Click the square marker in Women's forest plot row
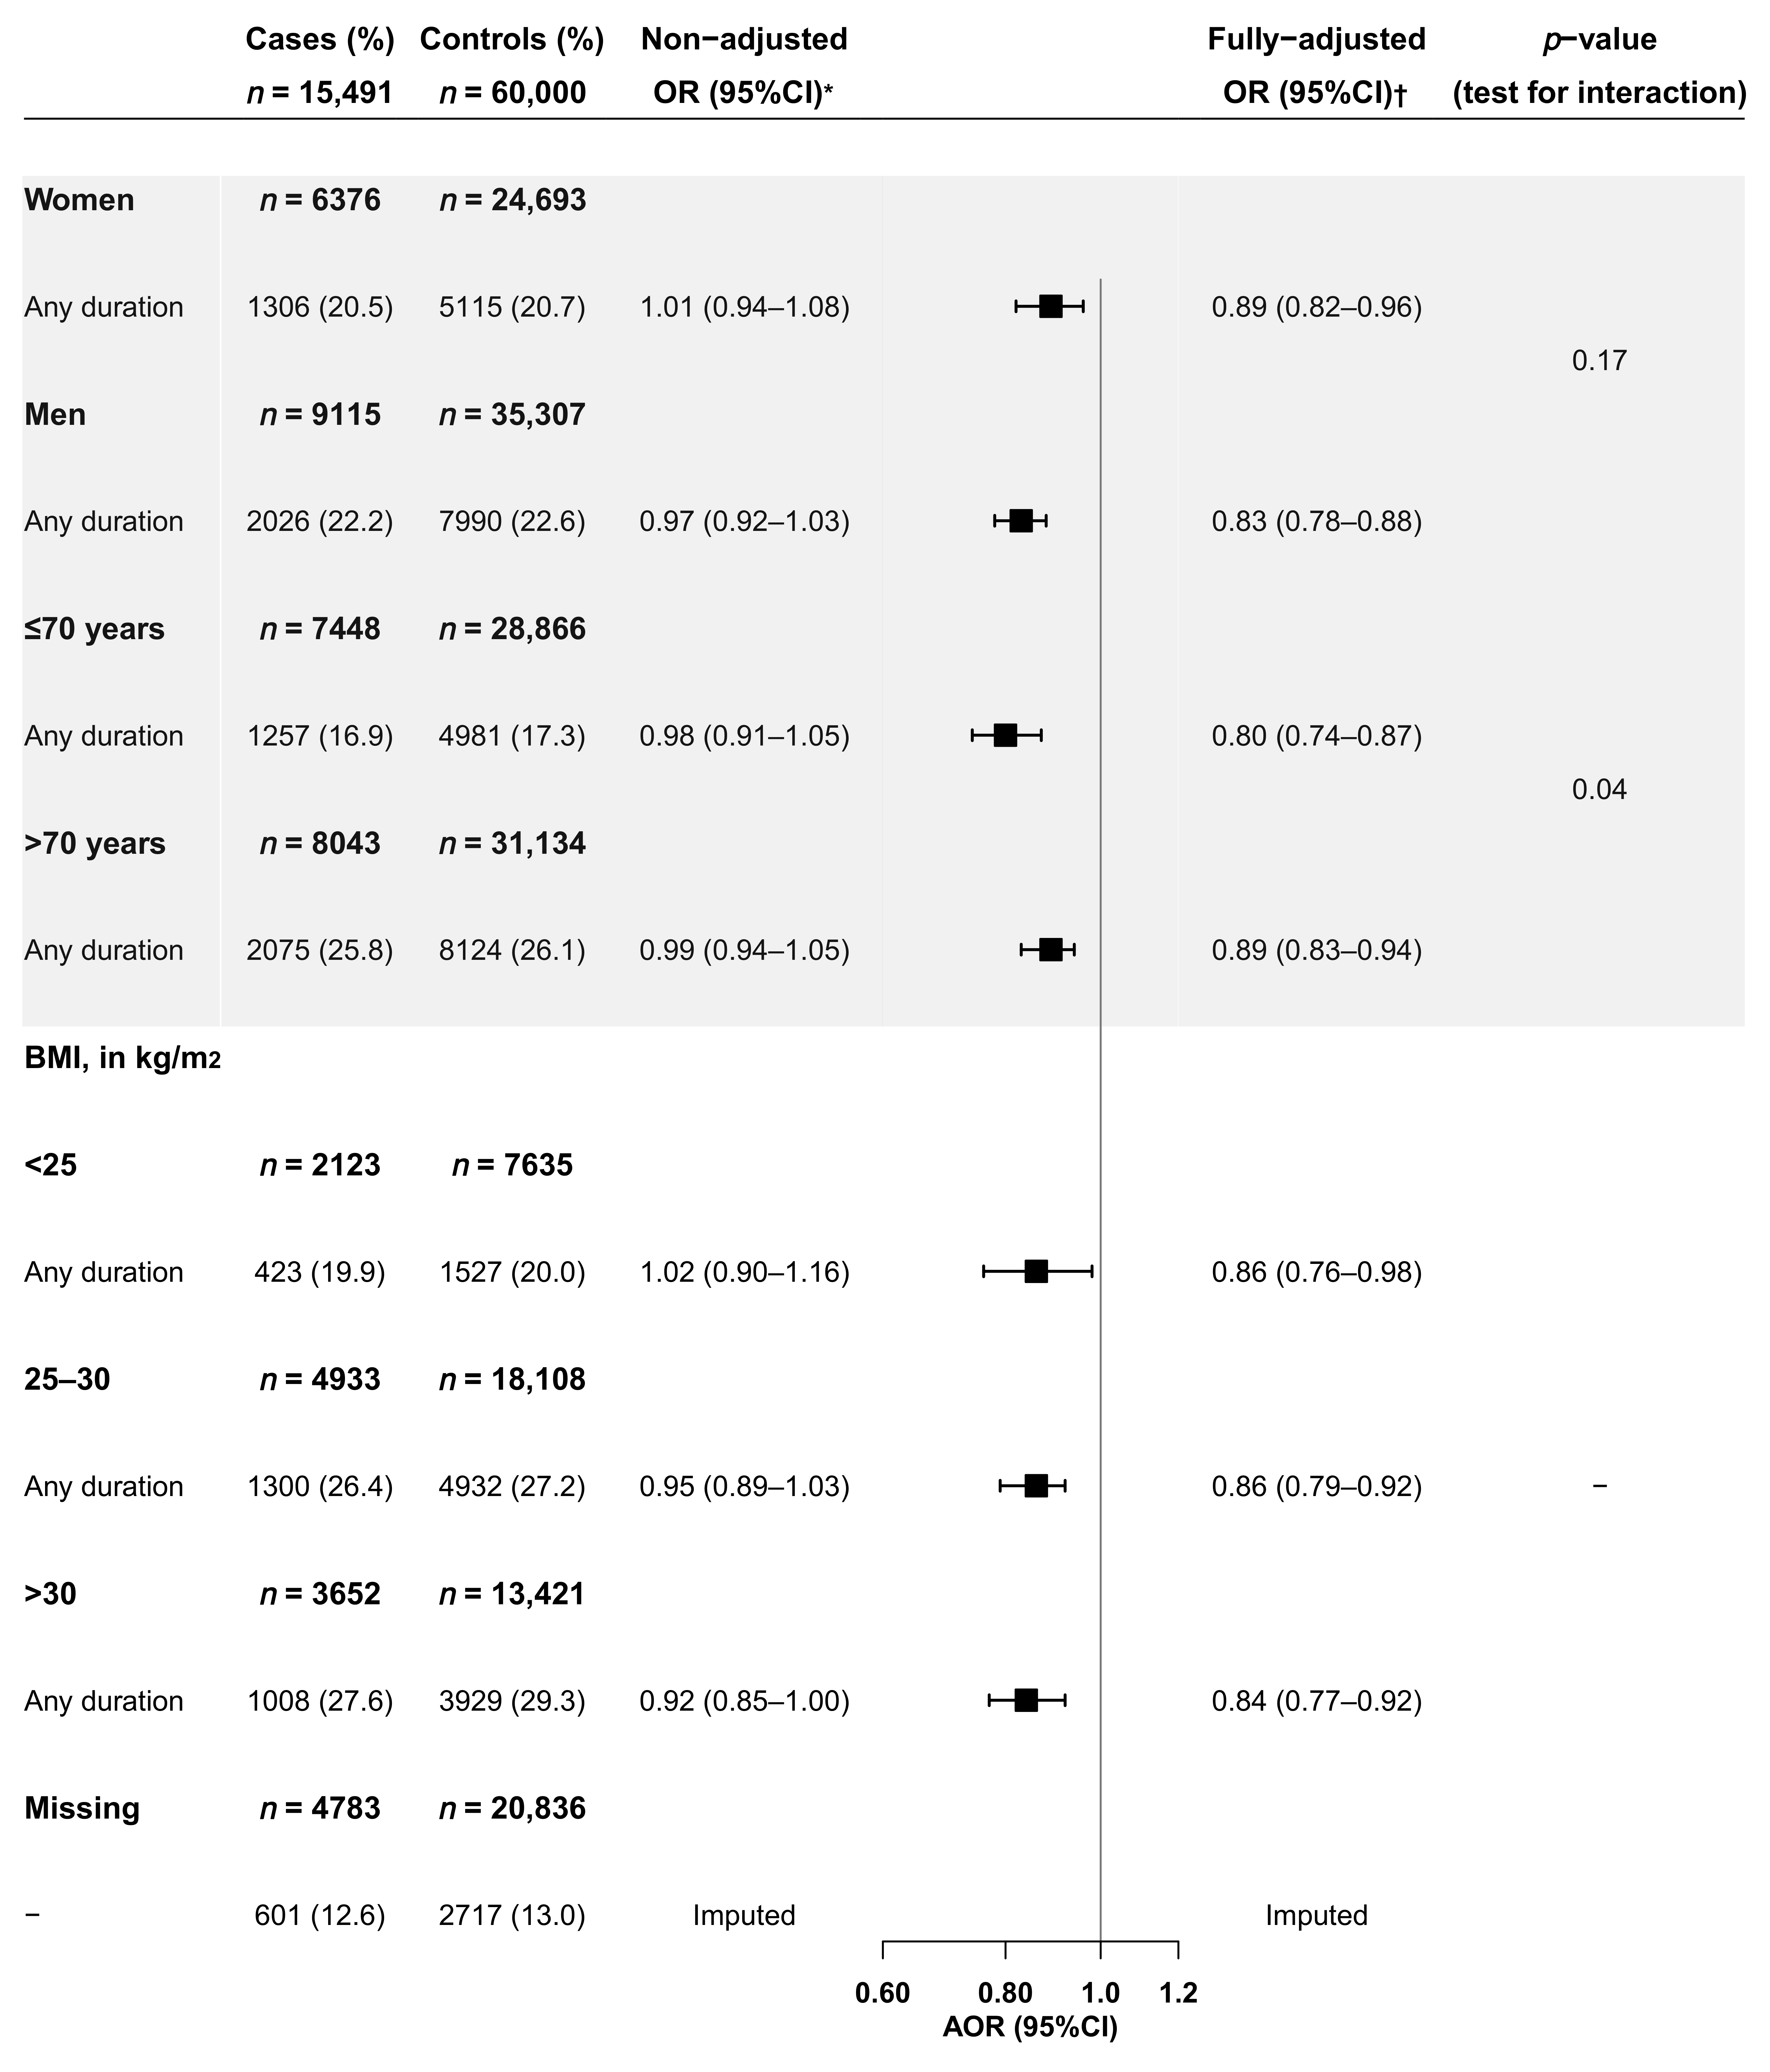1770x2072 pixels. click(x=1050, y=307)
